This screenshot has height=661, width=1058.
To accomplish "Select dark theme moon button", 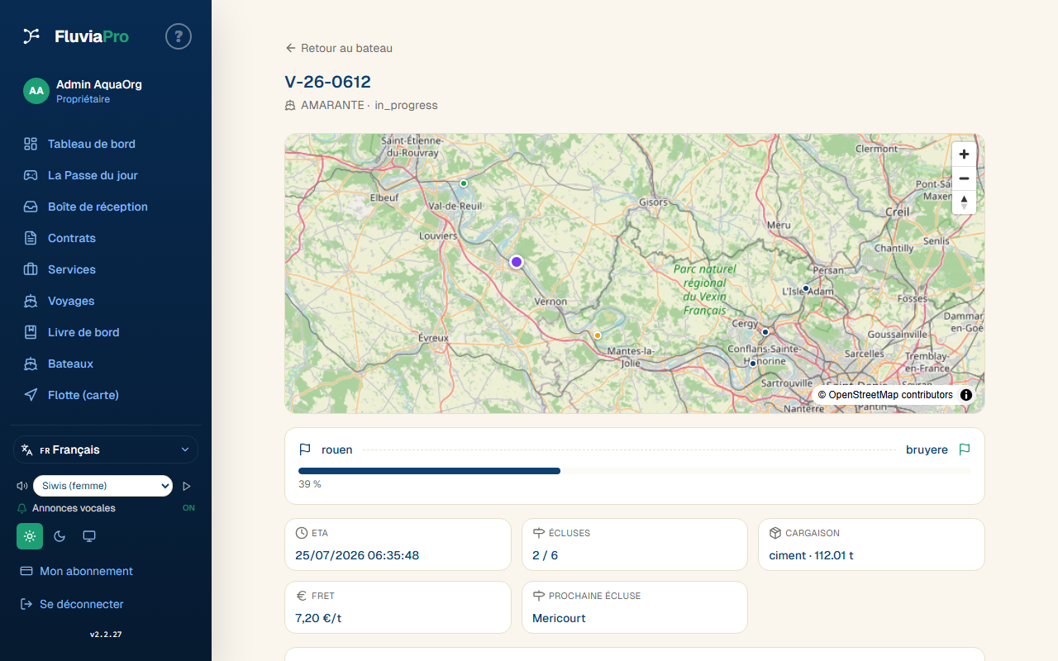I will [x=60, y=536].
